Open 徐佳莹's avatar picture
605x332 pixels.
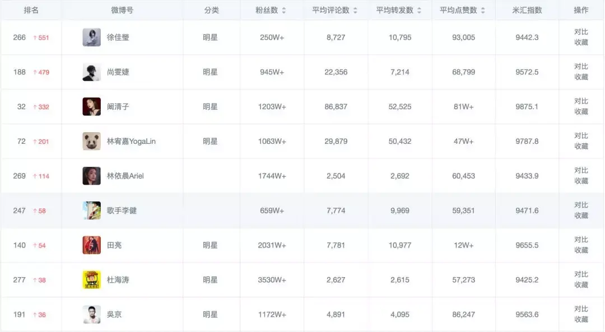pos(91,38)
